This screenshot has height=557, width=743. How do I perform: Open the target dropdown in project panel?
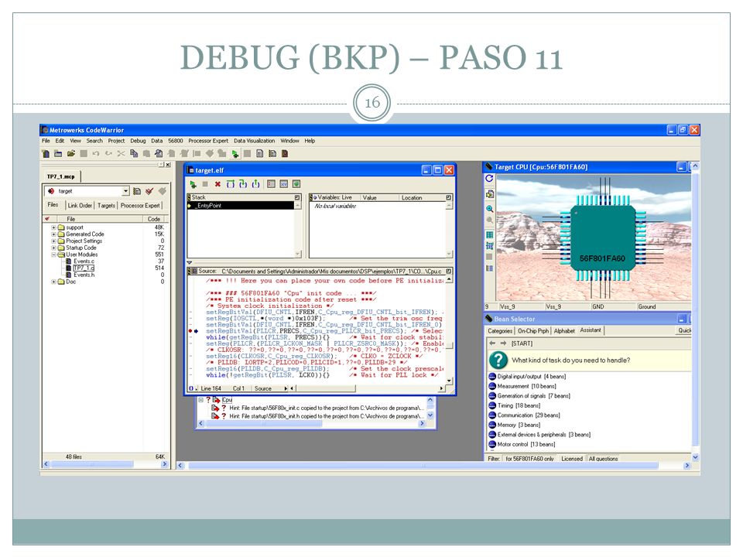pos(125,191)
